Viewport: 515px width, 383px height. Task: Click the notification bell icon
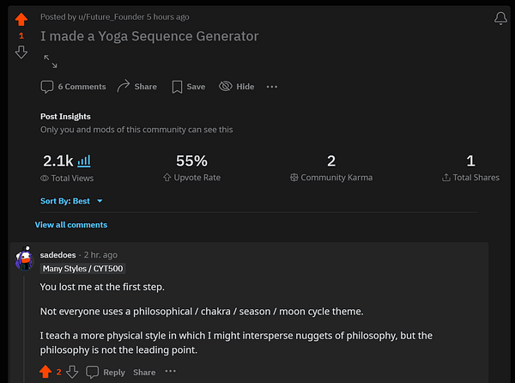(x=501, y=18)
